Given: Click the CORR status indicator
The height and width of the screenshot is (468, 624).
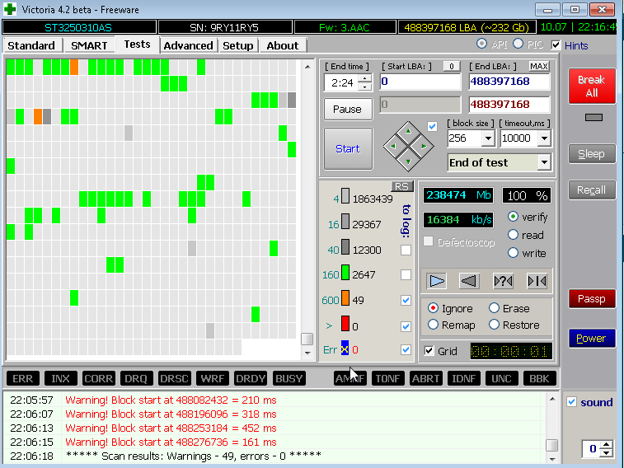Looking at the screenshot, I should coord(99,378).
